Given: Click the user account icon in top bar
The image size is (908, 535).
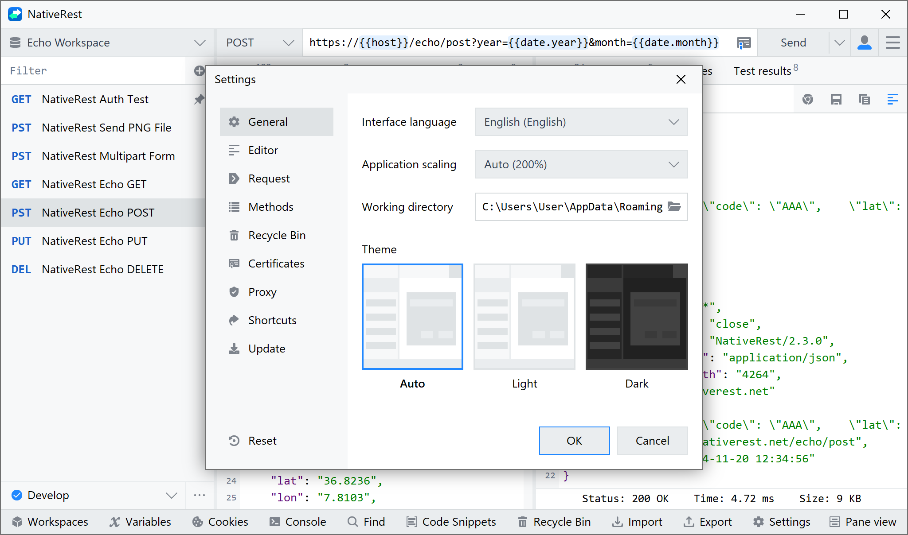Looking at the screenshot, I should click(864, 43).
